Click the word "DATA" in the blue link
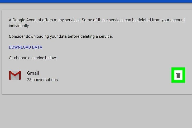 point(37,47)
